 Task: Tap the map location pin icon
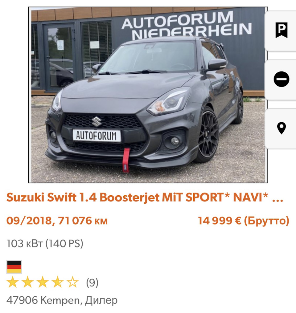click(x=281, y=128)
